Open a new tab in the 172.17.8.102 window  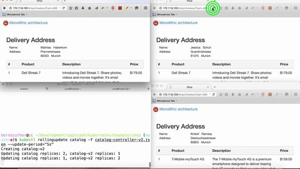[65, 1]
